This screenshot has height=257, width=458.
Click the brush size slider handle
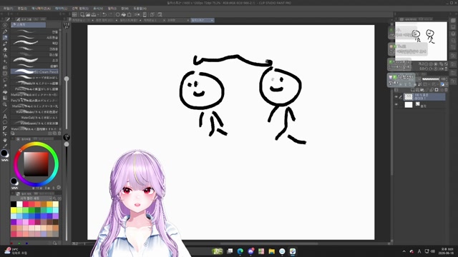[67, 79]
